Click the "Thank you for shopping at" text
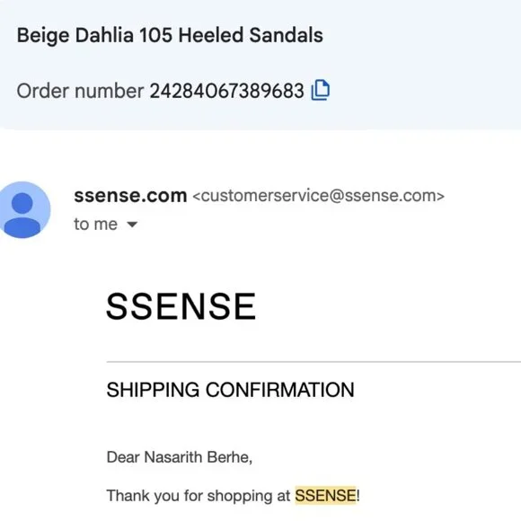521x521 pixels. pos(199,496)
